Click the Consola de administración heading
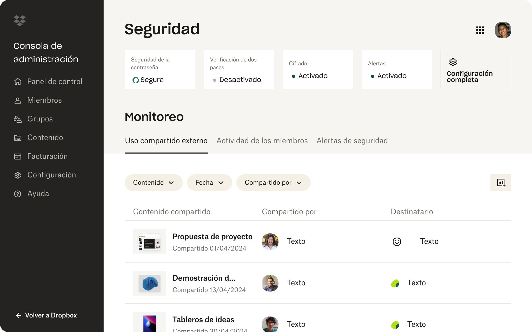 pyautogui.click(x=46, y=52)
